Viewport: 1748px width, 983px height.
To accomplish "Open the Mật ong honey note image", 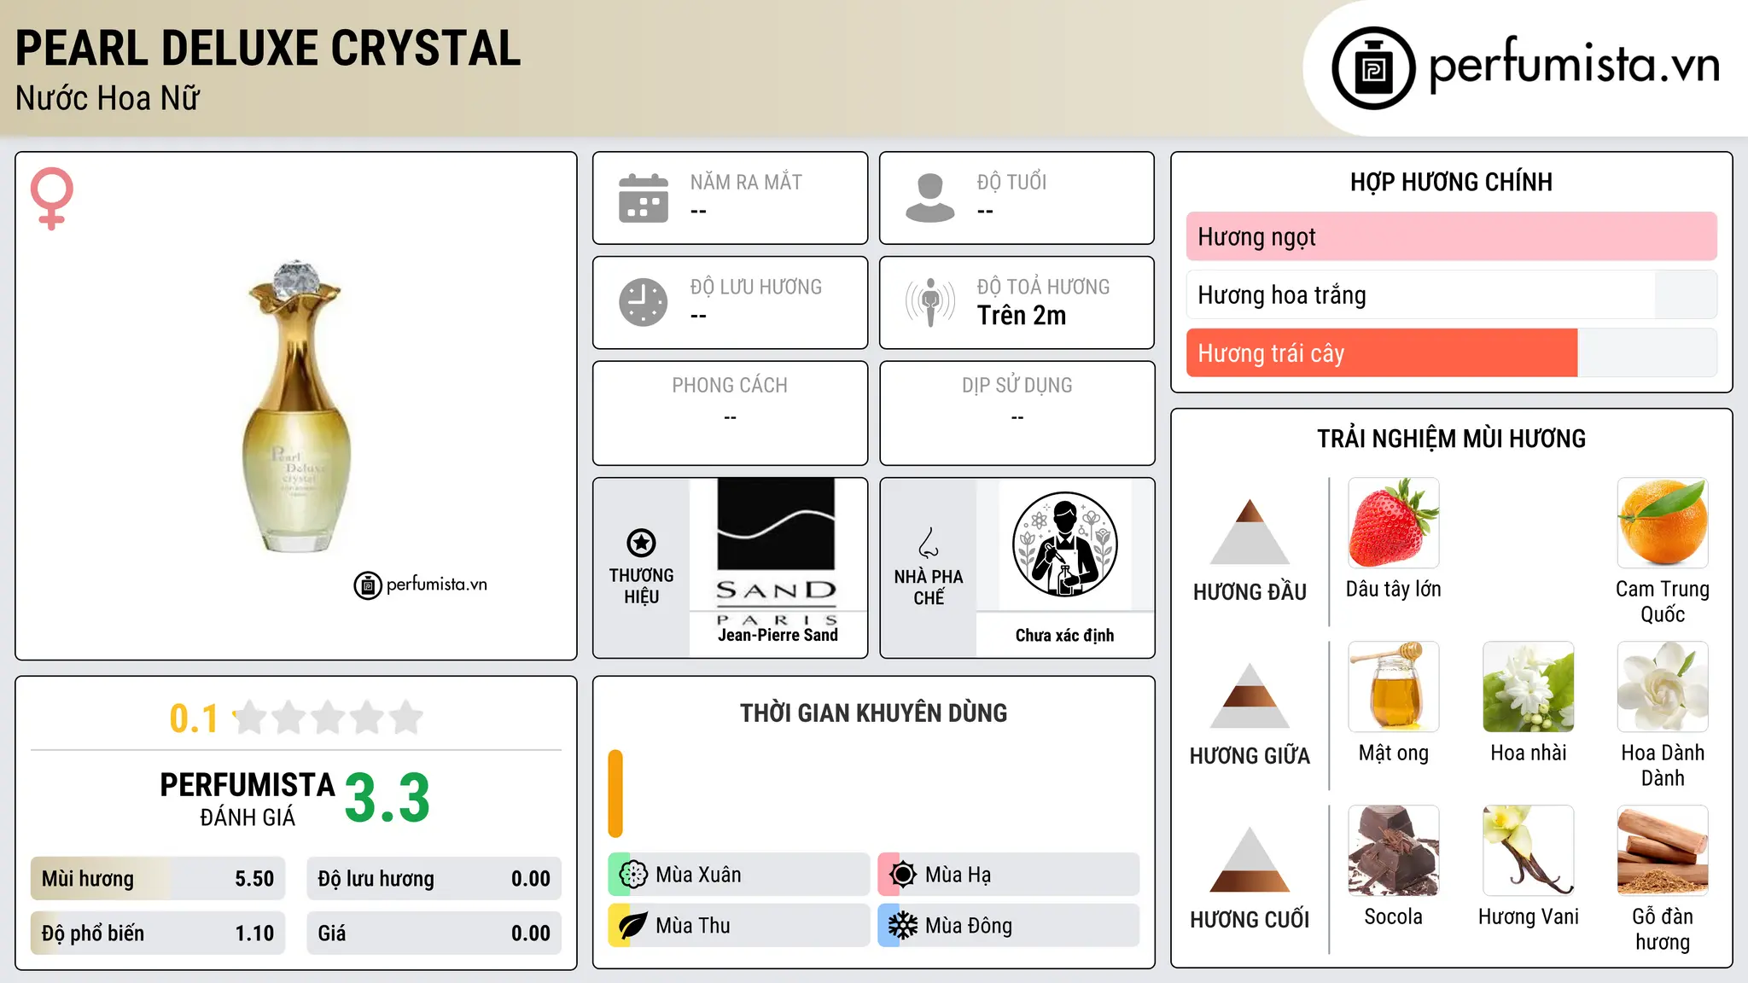I will point(1394,687).
